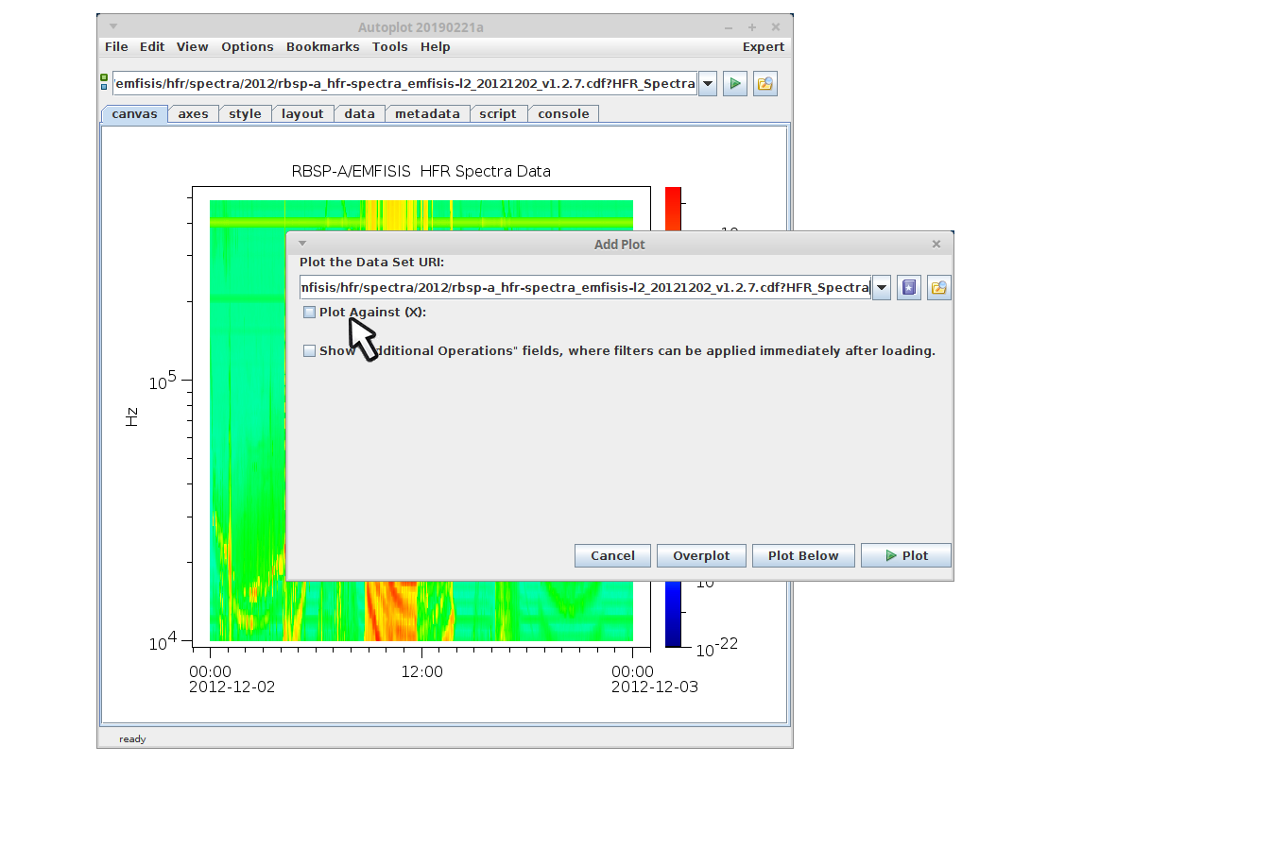Viewport: 1271px width, 865px height.
Task: Click the green play button beside main URI
Action: coord(734,84)
